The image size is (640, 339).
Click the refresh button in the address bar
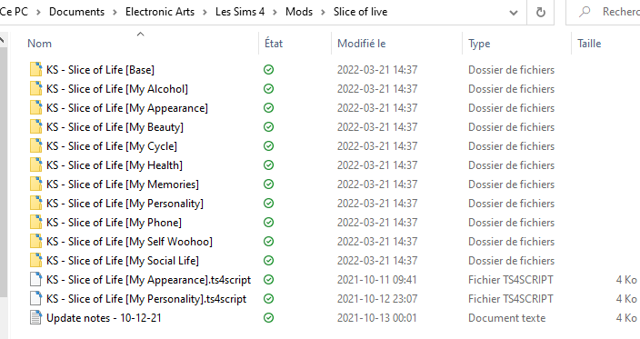[540, 12]
